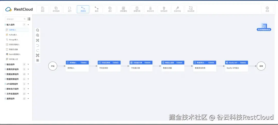This screenshot has width=278, height=125.
Task: Click the Restful API输出 node body text
Action: click(x=233, y=68)
